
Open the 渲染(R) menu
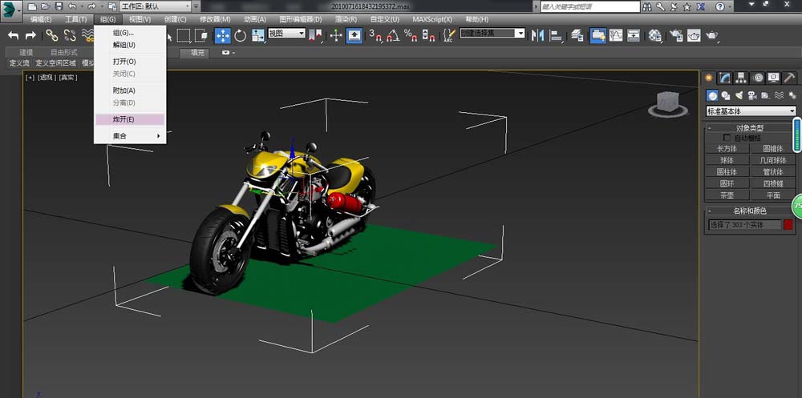(x=345, y=19)
